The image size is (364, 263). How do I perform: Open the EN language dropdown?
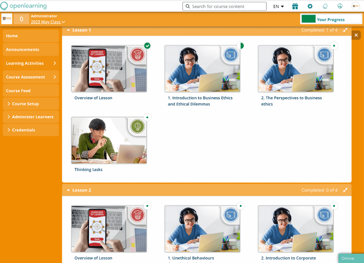pos(279,7)
